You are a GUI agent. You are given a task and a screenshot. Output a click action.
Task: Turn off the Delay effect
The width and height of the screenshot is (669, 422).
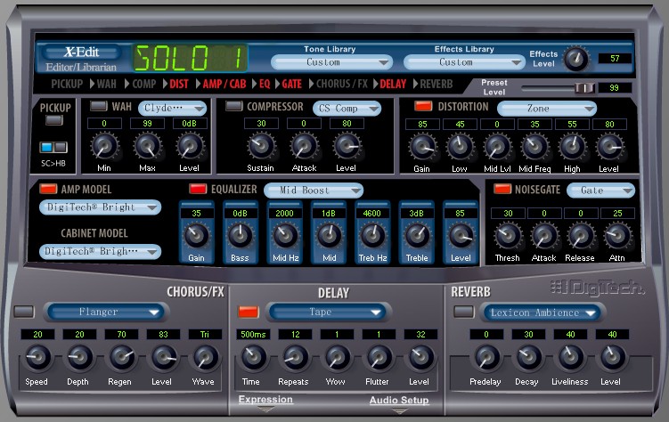(249, 312)
